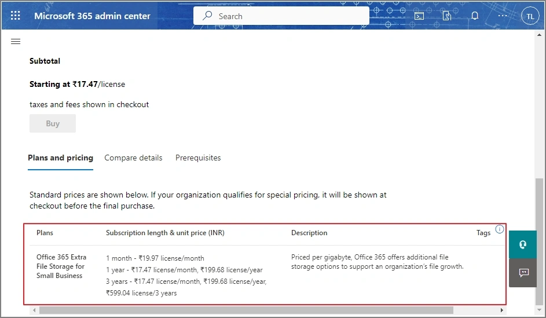The width and height of the screenshot is (546, 318).
Task: Click the Tags column header
Action: (x=483, y=233)
